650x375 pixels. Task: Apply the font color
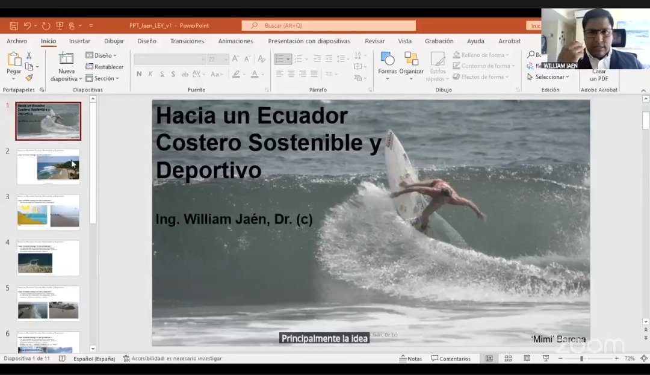pyautogui.click(x=255, y=74)
